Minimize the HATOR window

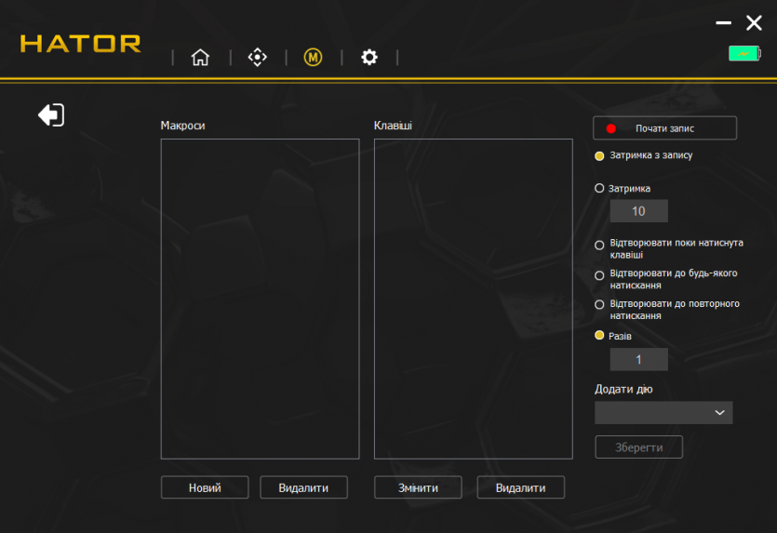point(723,23)
